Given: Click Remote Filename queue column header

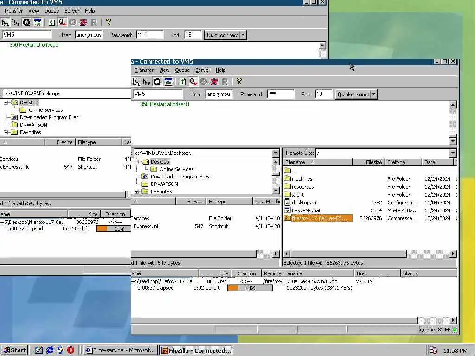Looking at the screenshot, I should pos(308,273).
